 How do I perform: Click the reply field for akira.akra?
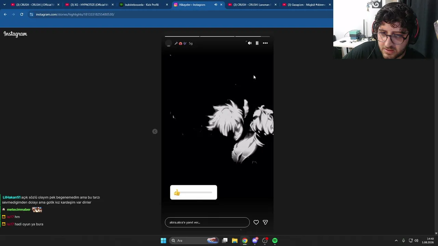tap(207, 222)
